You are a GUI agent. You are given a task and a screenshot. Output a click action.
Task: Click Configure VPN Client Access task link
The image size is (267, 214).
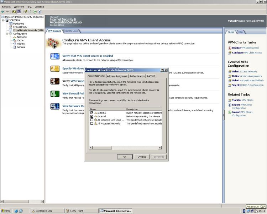pos(247,52)
